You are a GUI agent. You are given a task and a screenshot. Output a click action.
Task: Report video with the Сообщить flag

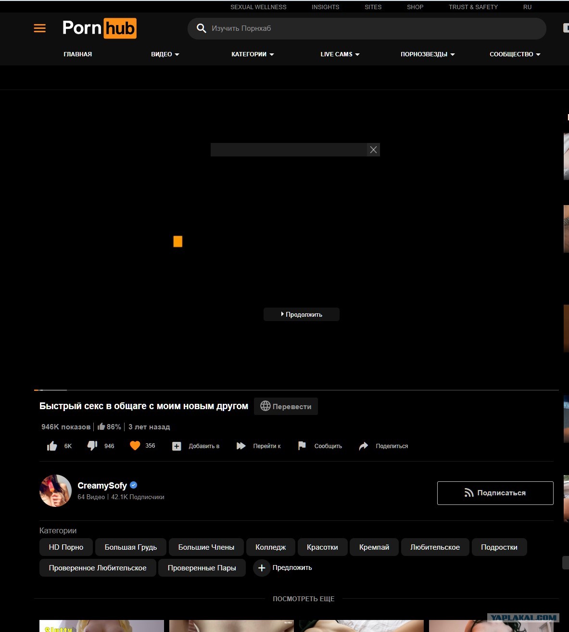pos(302,446)
